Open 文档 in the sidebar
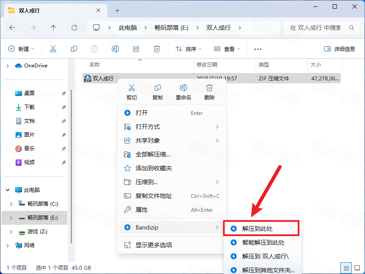This screenshot has height=274, width=365. click(x=29, y=121)
